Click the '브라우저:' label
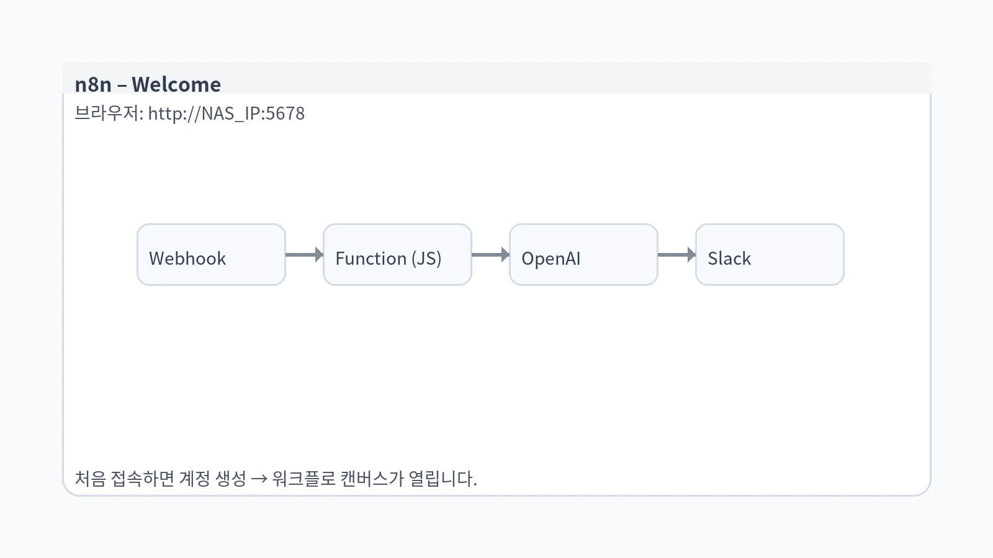Viewport: 993px width, 558px height. [109, 113]
